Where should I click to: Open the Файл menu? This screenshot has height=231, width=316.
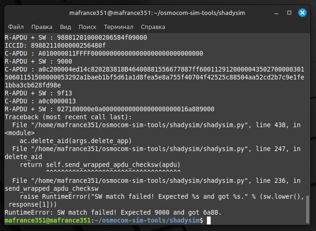[x=16, y=27]
